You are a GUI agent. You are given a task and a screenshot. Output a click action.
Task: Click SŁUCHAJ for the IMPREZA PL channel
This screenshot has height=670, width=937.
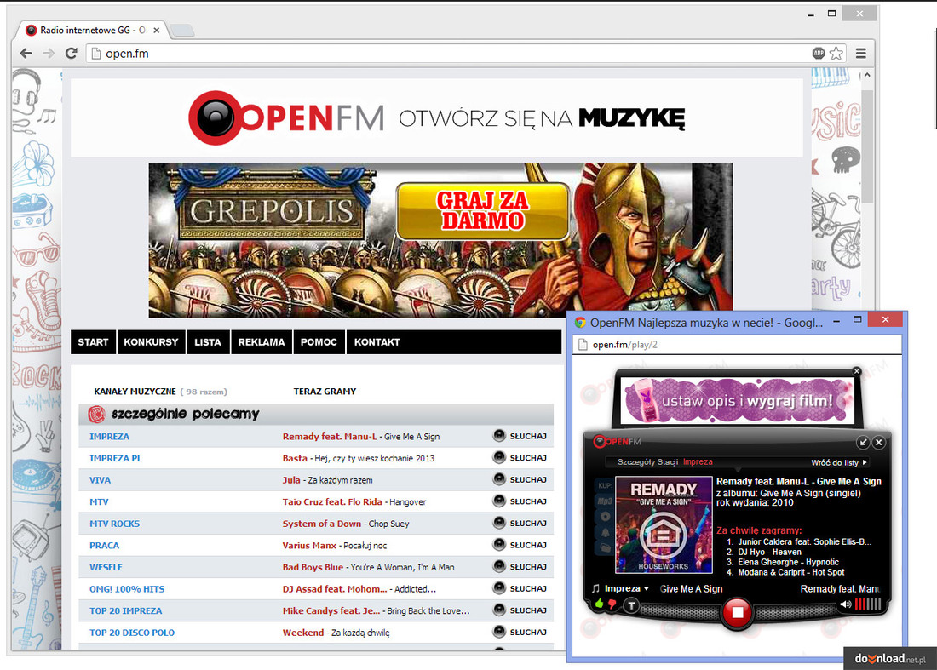[520, 457]
